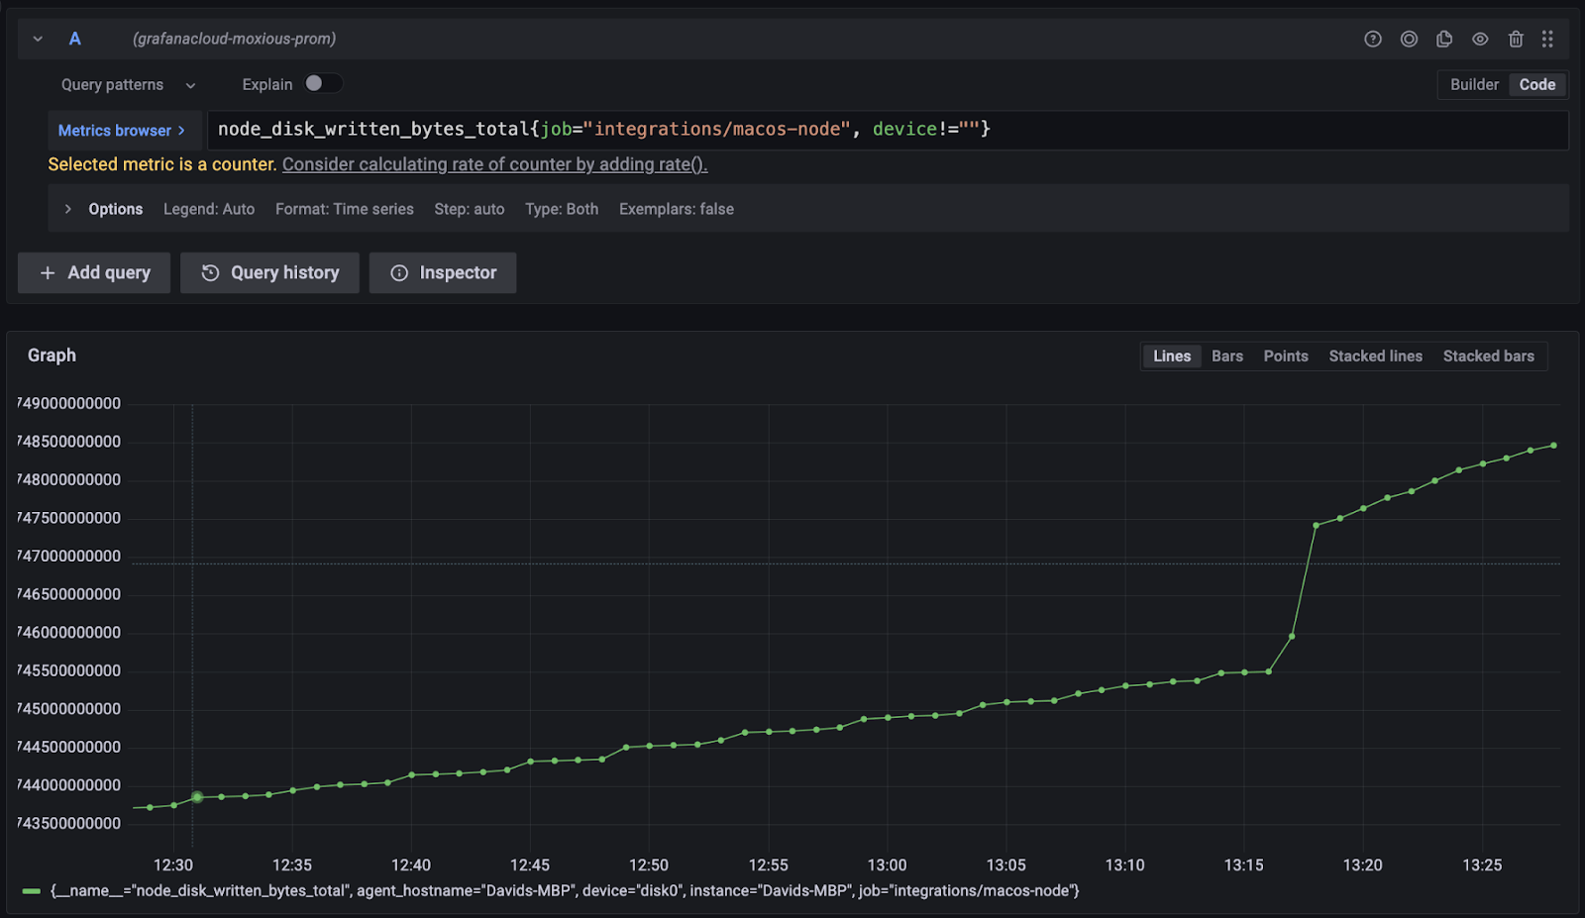Open the Inspector panel
The height and width of the screenshot is (918, 1585).
(x=443, y=272)
